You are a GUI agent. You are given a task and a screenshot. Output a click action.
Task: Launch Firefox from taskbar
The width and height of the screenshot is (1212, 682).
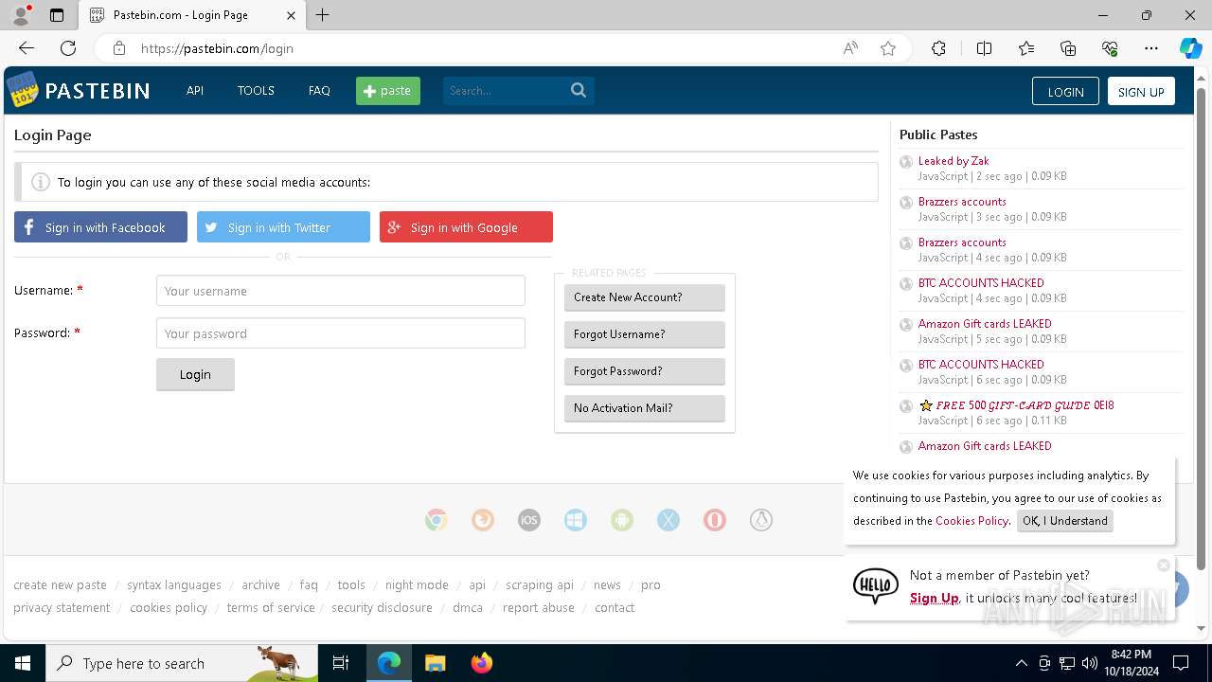pyautogui.click(x=481, y=663)
